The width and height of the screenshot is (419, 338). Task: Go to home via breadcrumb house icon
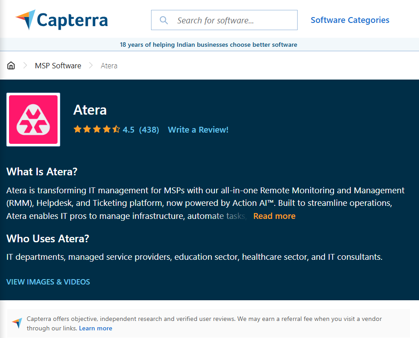pyautogui.click(x=11, y=66)
